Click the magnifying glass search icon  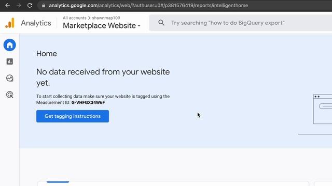161,23
